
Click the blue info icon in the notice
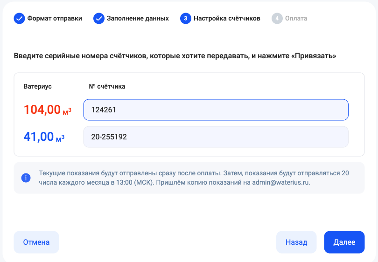point(26,178)
